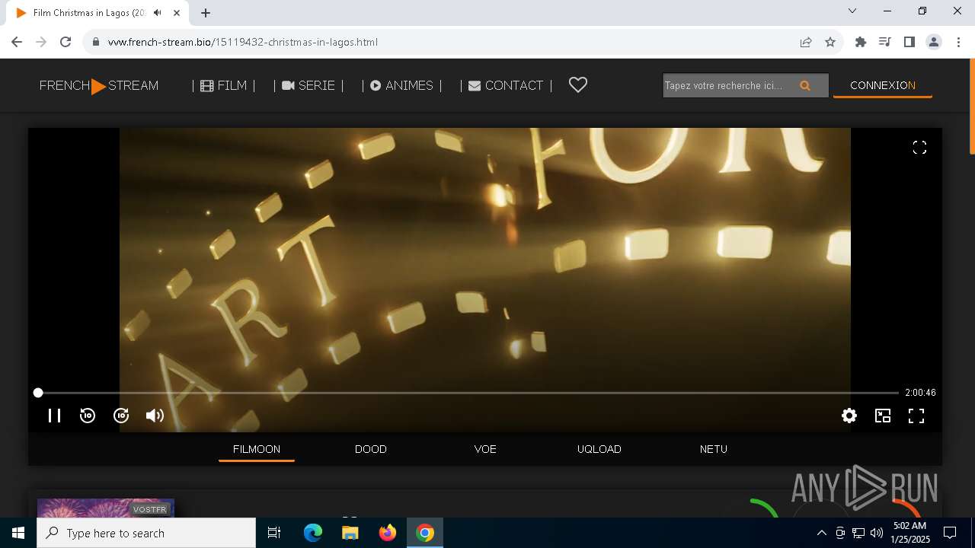Screen dimensions: 975x548
Task: Rewind the video 10 seconds
Action: [x=88, y=416]
